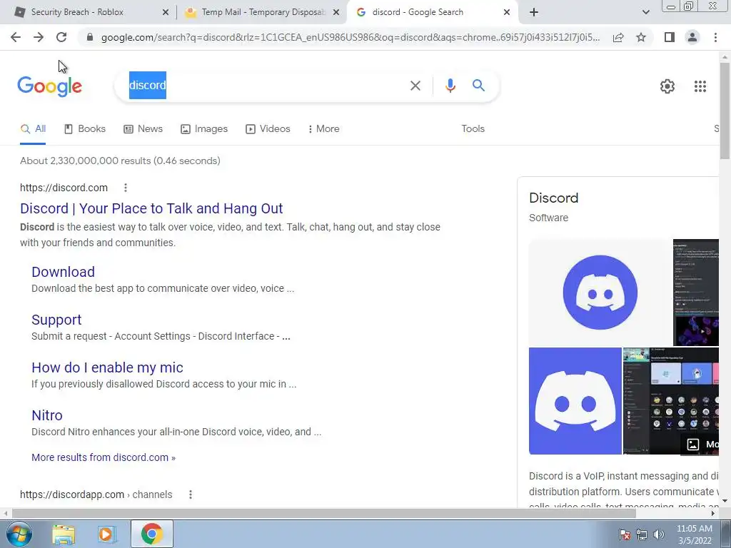Viewport: 731px width, 548px height.
Task: Close the Security Breach - Roblox tab
Action: [x=166, y=12]
